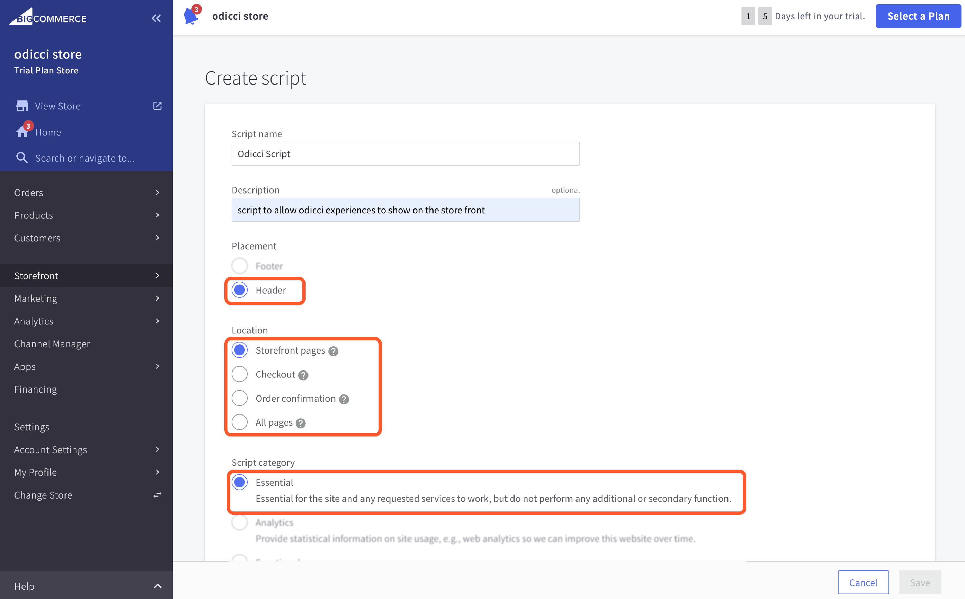Image resolution: width=965 pixels, height=599 pixels.
Task: Expand the Marketing section chevron
Action: point(157,298)
